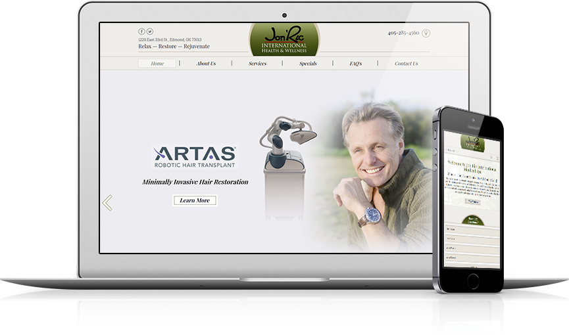This screenshot has width=569, height=335.
Task: Click the Relax — Restore — Rejuvenate tagline
Action: coord(174,47)
